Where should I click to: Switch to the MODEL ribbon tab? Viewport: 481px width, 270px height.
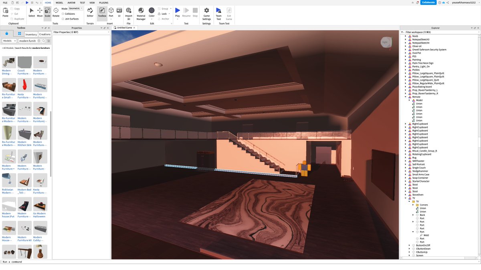point(59,2)
